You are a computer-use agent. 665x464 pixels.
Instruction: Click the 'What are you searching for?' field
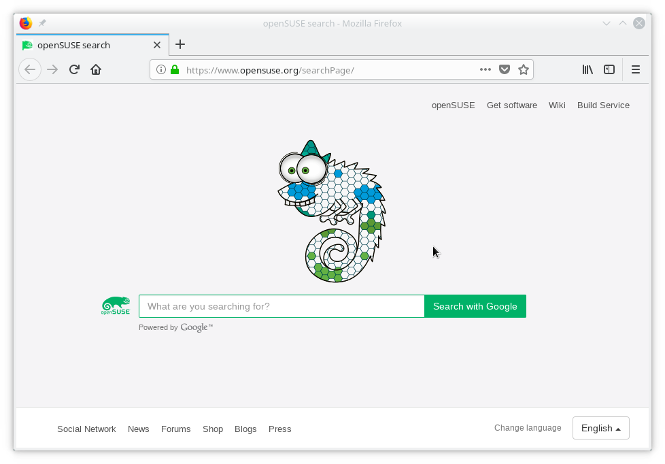point(282,306)
